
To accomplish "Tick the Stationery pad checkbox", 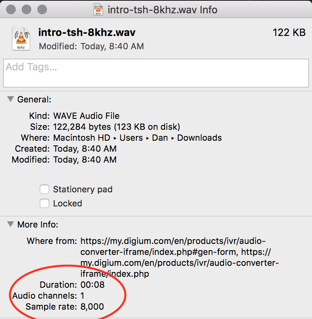I will click(44, 189).
